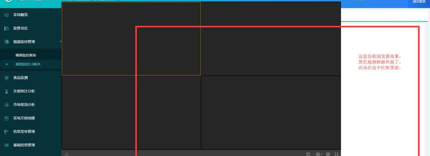Open the 视频监控查询 submenu item

25,55
